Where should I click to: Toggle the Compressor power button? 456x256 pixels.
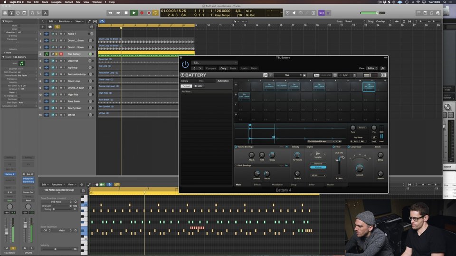click(x=348, y=147)
